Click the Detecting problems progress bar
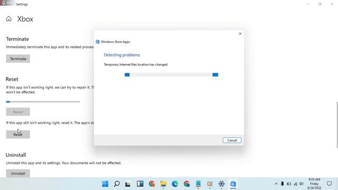 tap(171, 75)
